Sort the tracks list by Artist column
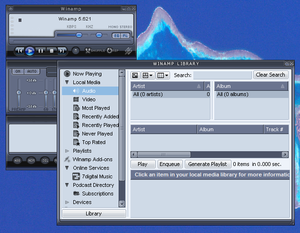 pos(164,129)
